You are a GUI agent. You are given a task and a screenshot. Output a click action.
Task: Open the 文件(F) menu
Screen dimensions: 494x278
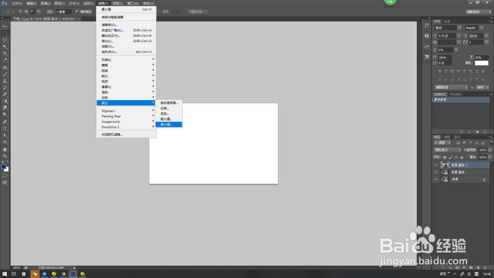tap(17, 3)
